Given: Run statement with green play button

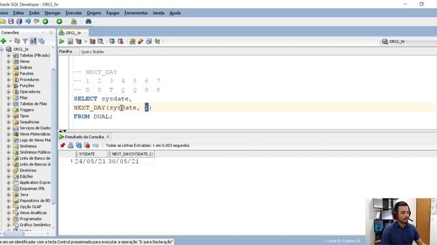Looking at the screenshot, I should [x=61, y=42].
